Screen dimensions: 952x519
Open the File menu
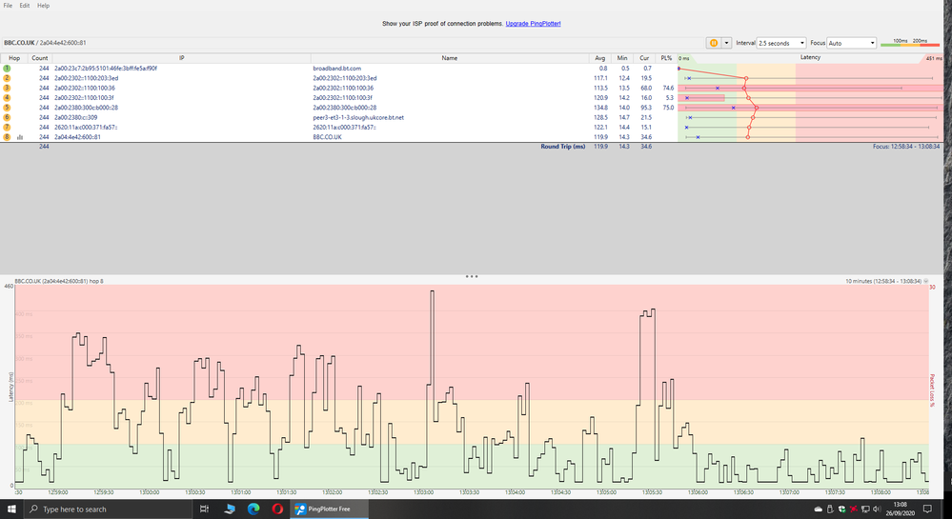click(9, 6)
